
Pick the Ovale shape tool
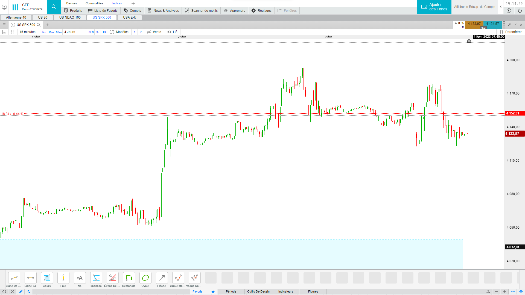pos(145,278)
